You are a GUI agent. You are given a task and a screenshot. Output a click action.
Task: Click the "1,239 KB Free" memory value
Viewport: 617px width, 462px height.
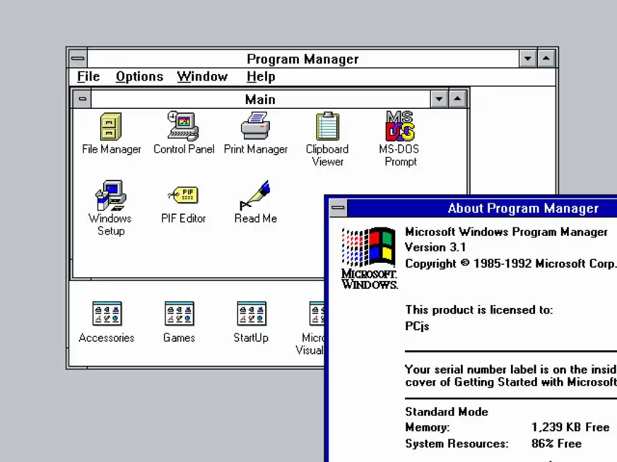coord(570,427)
